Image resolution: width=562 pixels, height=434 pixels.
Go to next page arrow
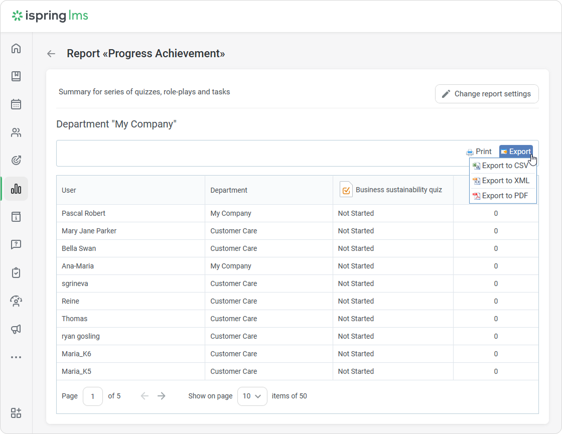(x=161, y=396)
